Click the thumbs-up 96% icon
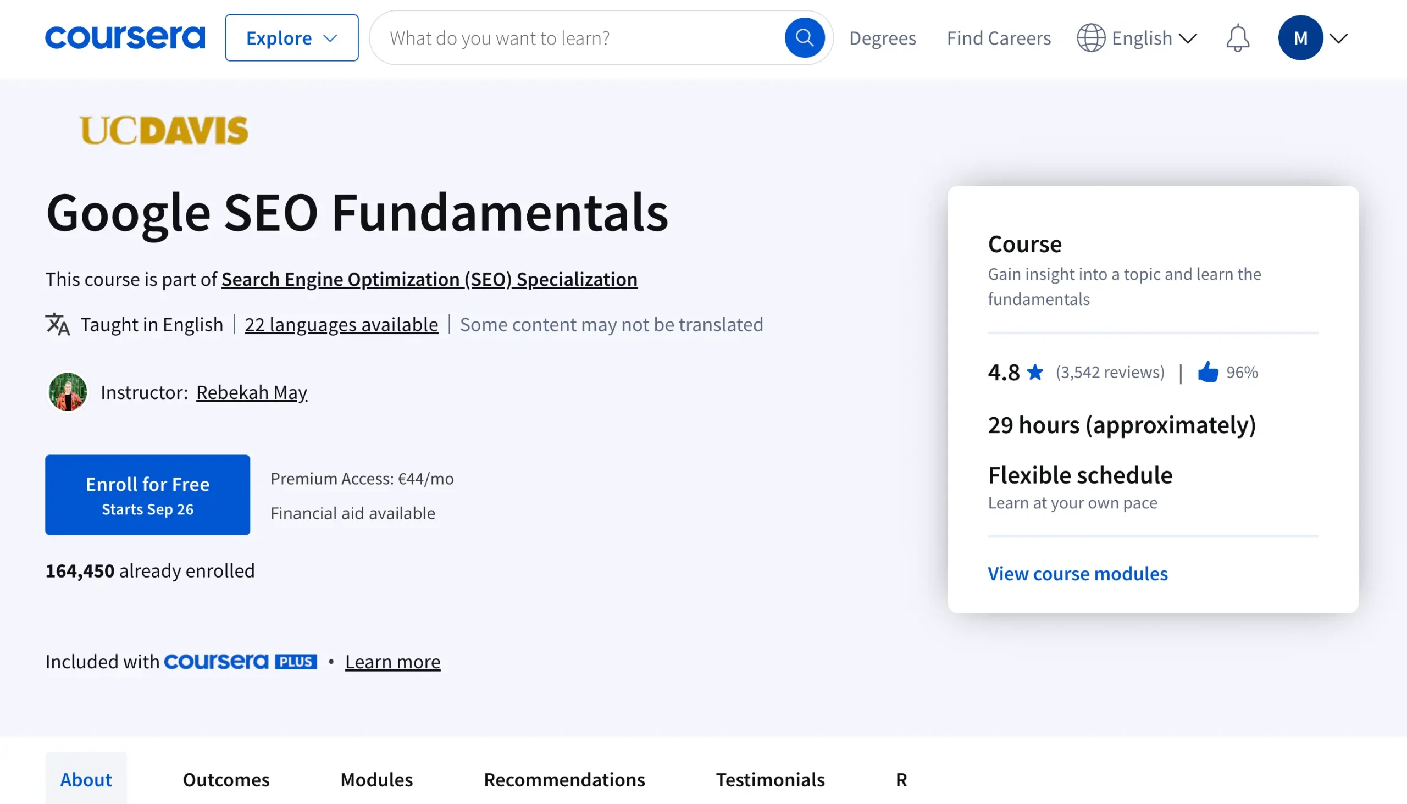This screenshot has height=804, width=1407. 1207,372
